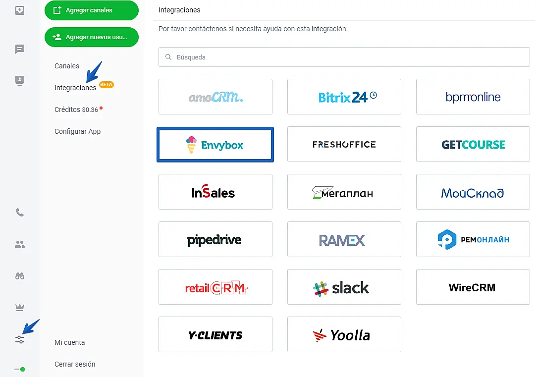Select the bpm'online integration card
The height and width of the screenshot is (377, 538).
point(473,97)
